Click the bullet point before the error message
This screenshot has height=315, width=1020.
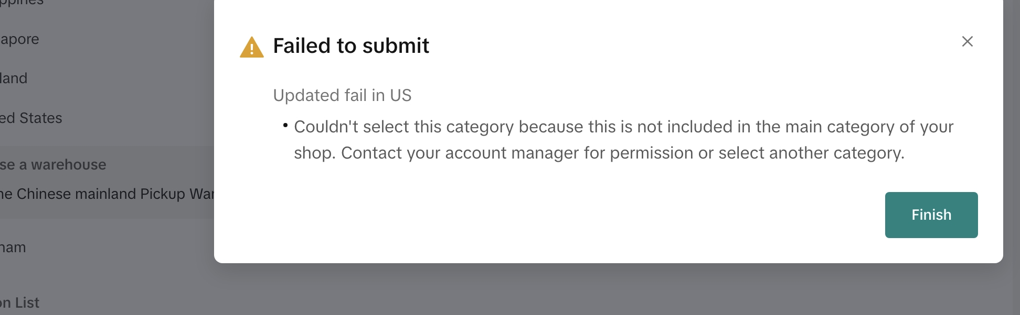(285, 125)
